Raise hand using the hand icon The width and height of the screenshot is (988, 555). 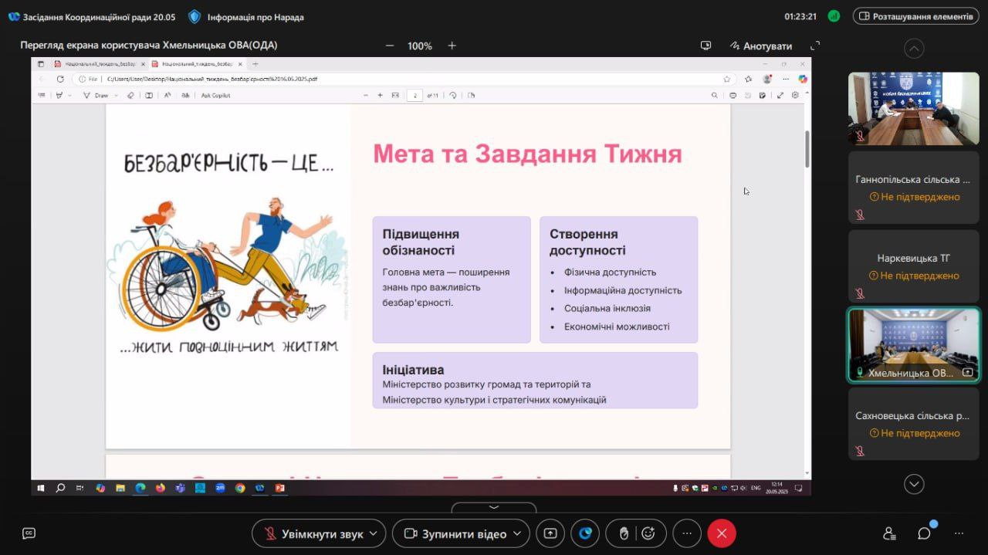(x=624, y=533)
